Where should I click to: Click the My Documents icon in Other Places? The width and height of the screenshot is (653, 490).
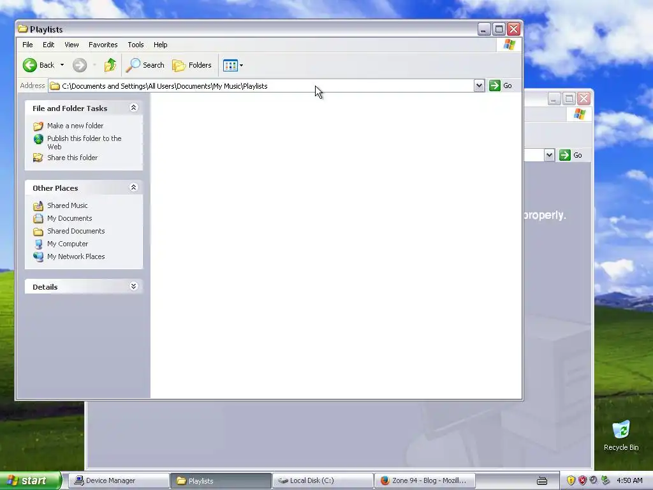[38, 218]
